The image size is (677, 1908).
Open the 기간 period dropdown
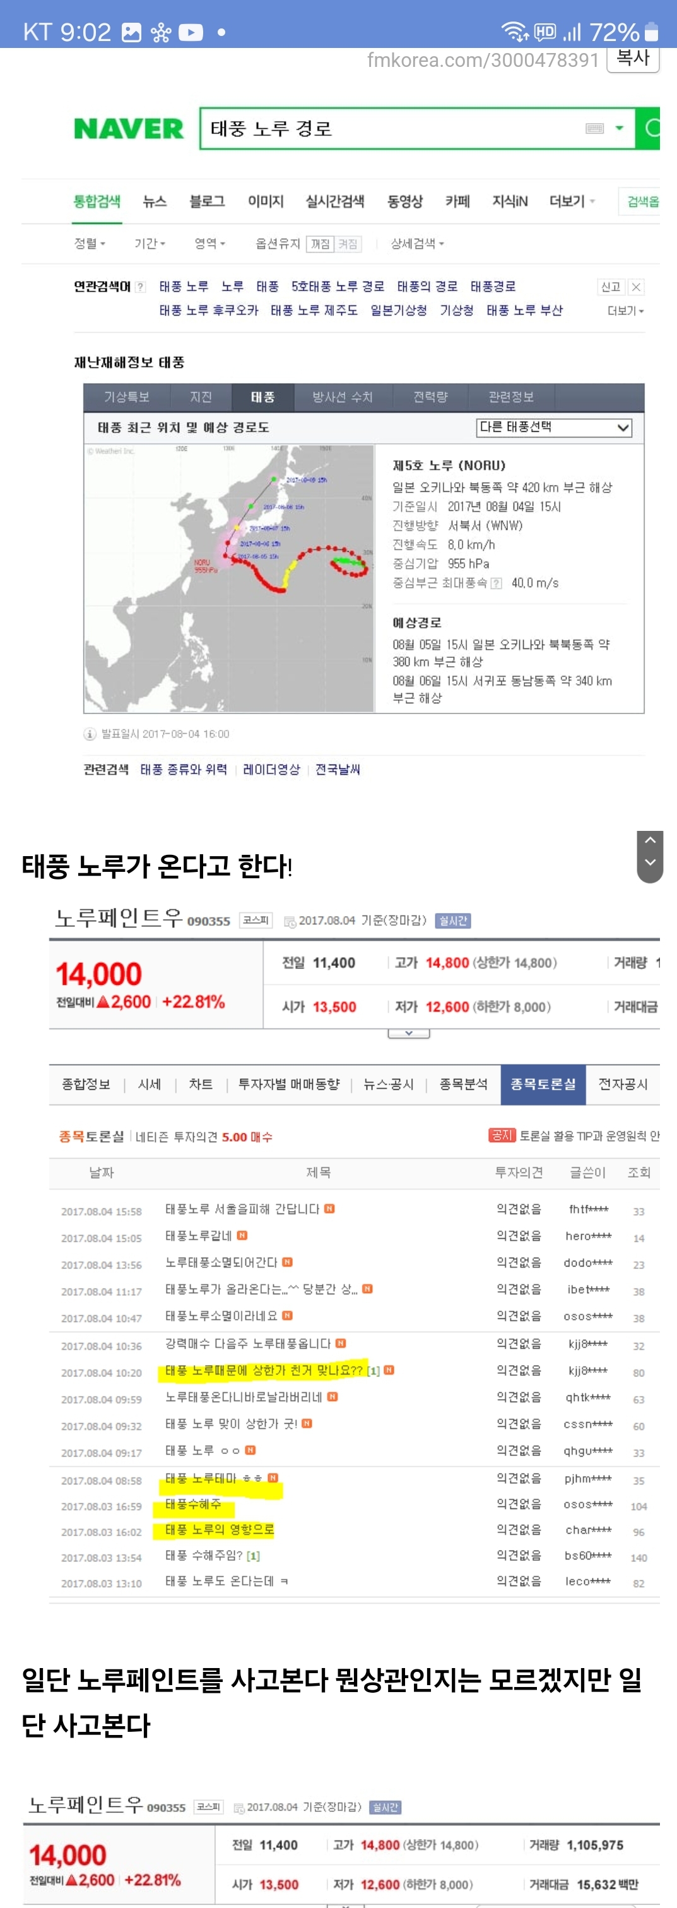(x=150, y=244)
